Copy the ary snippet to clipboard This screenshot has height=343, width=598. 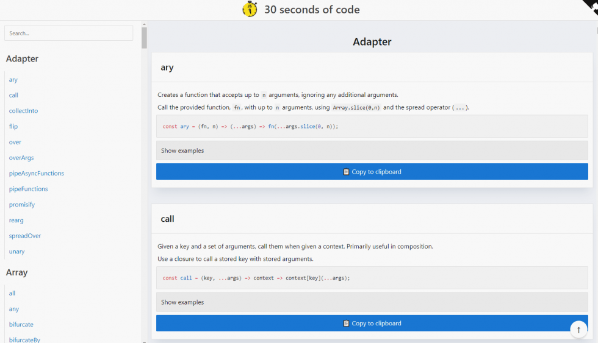(372, 172)
